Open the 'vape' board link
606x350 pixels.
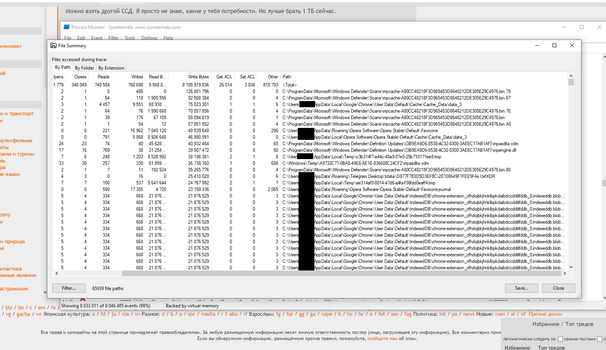[x=327, y=314]
